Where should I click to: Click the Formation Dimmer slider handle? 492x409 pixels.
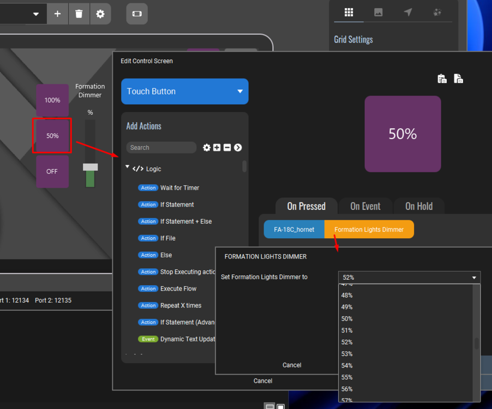[91, 167]
